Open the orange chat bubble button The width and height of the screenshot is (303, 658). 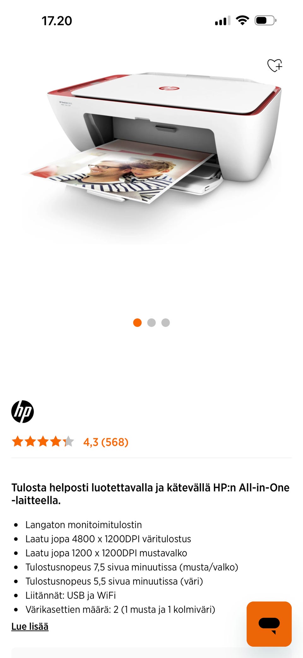tap(269, 624)
